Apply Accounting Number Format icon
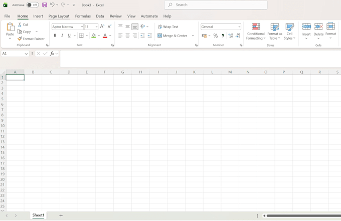The image size is (341, 221). pos(204,36)
